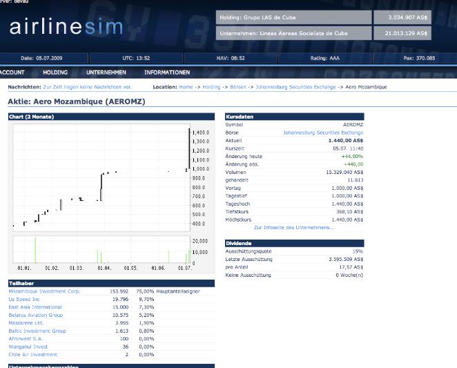The width and height of the screenshot is (457, 368).
Task: Select holding balance 3.034.907 AS$
Action: point(407,17)
